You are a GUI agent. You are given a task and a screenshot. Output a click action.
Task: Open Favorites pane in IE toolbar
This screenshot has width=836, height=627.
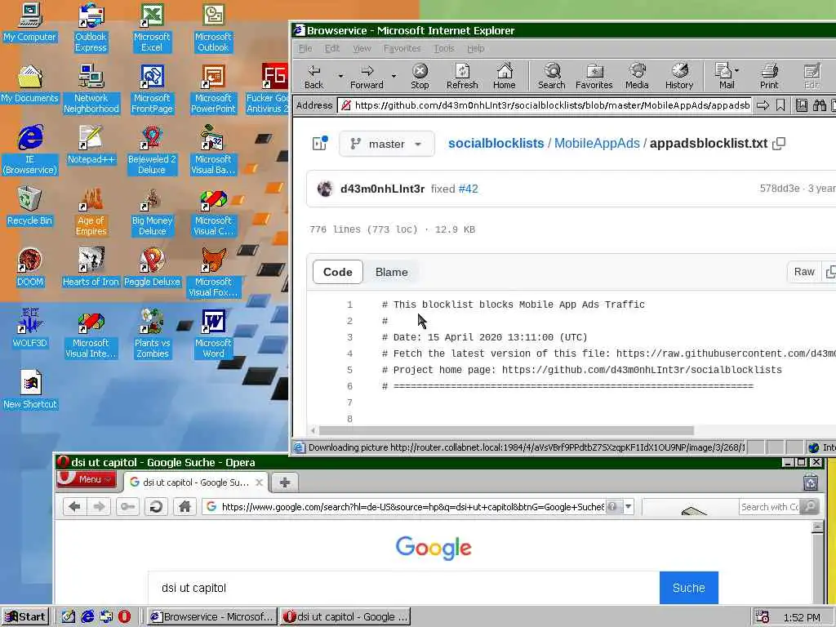click(x=594, y=76)
